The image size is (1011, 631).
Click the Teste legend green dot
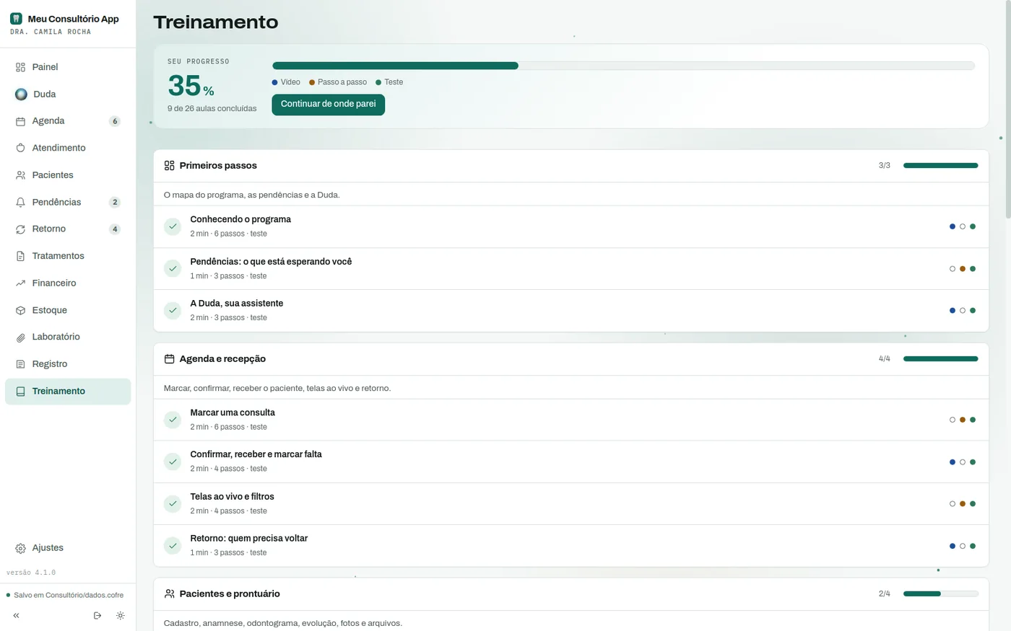coord(378,82)
